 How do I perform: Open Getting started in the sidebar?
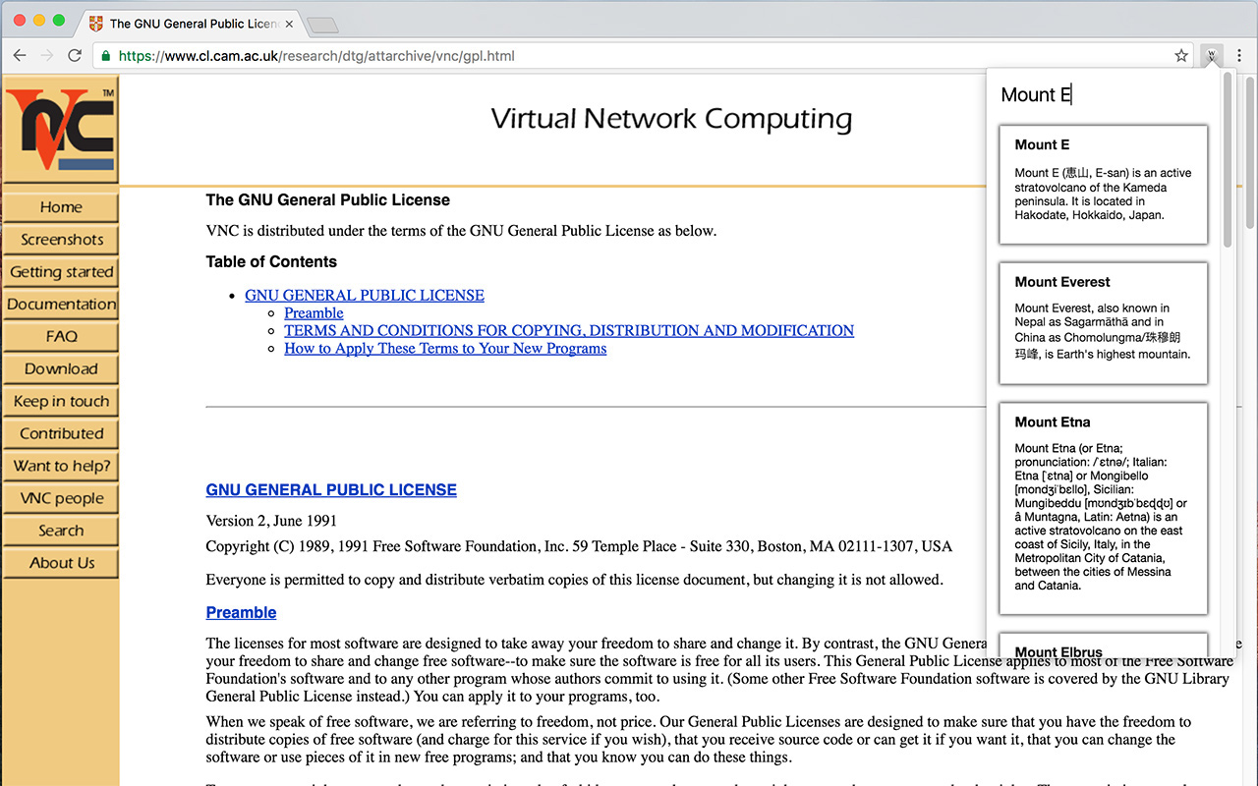tap(61, 272)
